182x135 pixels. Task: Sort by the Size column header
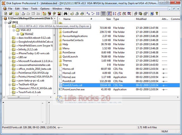(x=104, y=19)
